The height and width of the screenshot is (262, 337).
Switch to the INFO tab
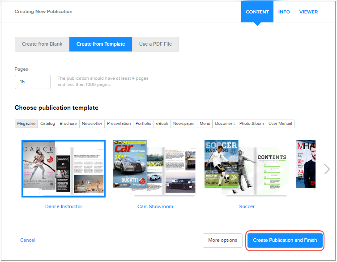[284, 12]
